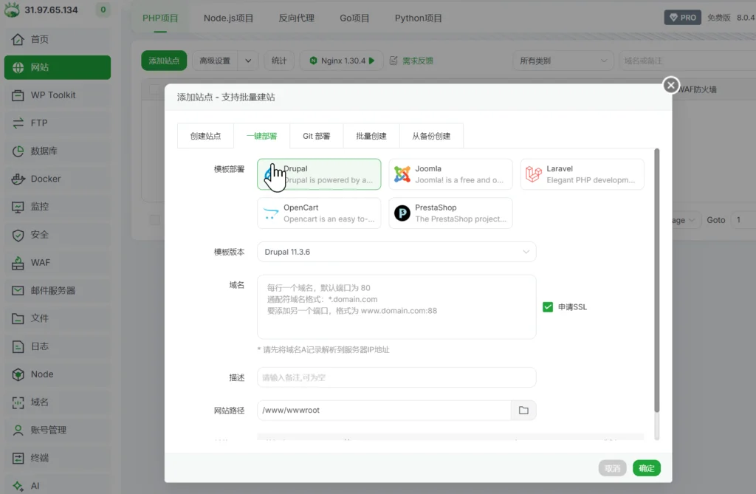The image size is (756, 494).
Task: Open the Node.js项目 tab
Action: 229,18
